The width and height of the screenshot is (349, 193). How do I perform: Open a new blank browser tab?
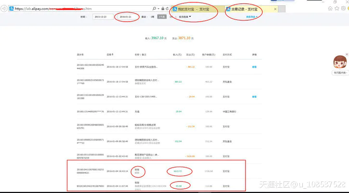[282, 9]
